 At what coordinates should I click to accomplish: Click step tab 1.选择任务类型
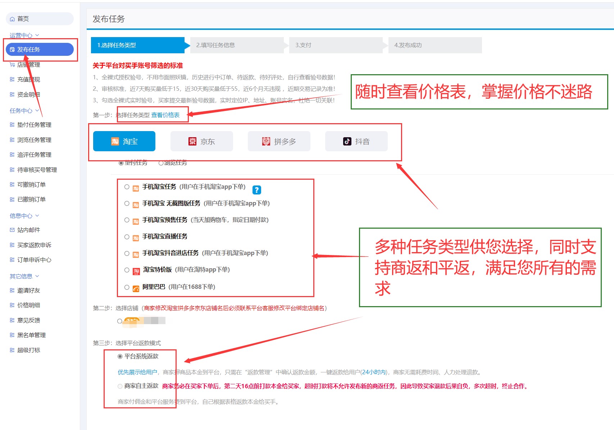138,45
